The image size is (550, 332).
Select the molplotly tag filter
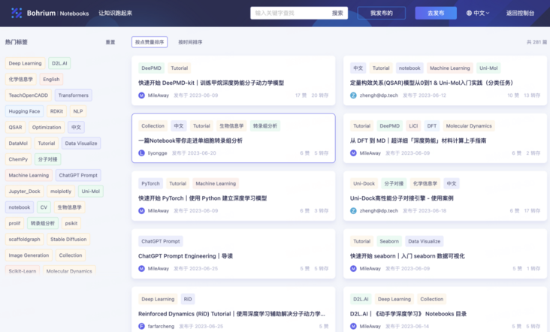pyautogui.click(x=61, y=192)
